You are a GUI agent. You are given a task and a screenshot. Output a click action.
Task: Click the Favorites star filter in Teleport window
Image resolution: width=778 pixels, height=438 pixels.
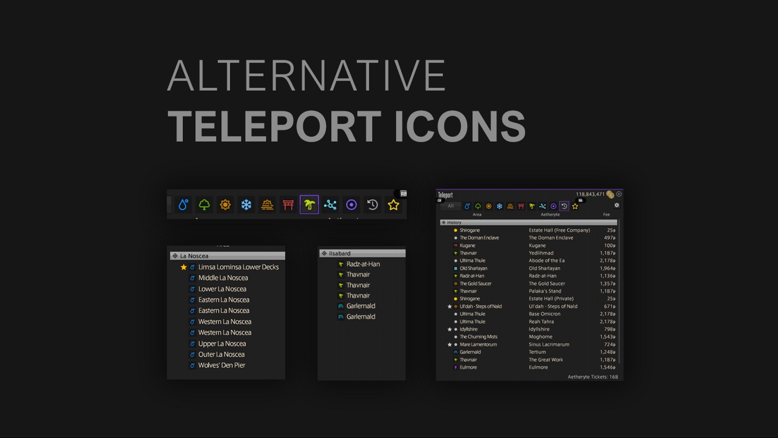tap(575, 206)
